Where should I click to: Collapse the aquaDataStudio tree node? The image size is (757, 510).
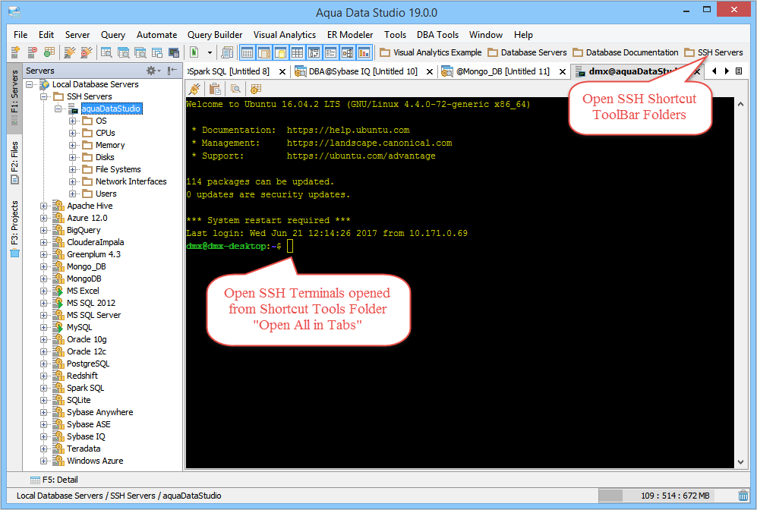click(58, 109)
